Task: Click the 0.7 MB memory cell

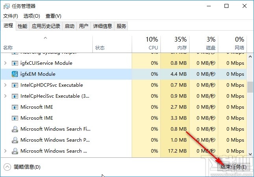Action: (175, 85)
